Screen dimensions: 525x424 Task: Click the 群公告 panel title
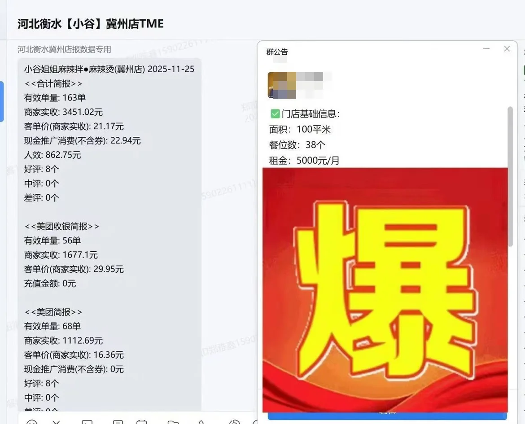[x=277, y=52]
